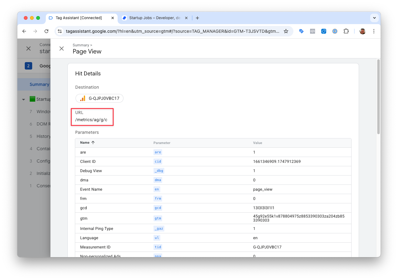The width and height of the screenshot is (398, 280).
Task: Select event 1 Consent in sidebar
Action: (34, 186)
